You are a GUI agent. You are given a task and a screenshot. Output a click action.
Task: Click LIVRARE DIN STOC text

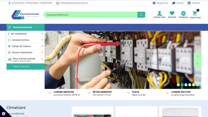[181, 92]
